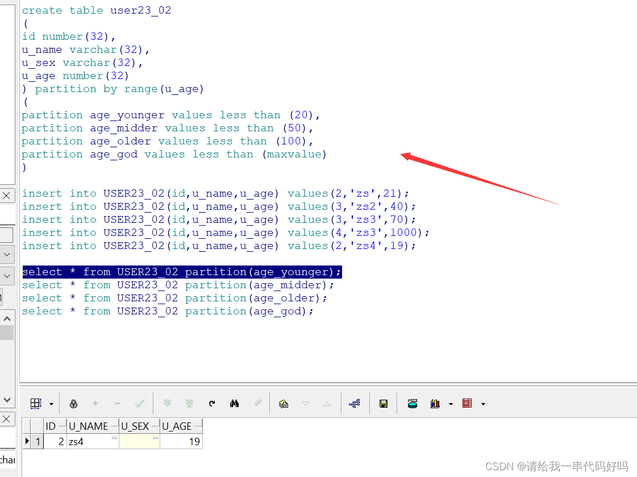Click the eraser clear record icon
637x477 pixels.
[258, 403]
